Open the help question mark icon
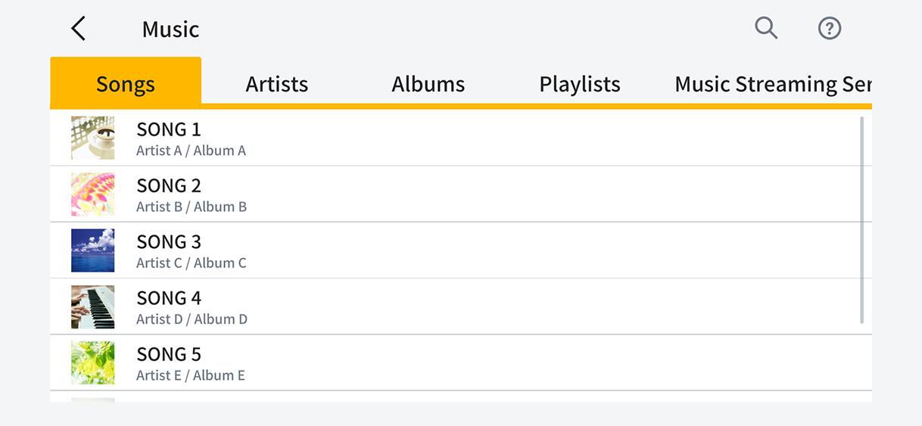 830,29
